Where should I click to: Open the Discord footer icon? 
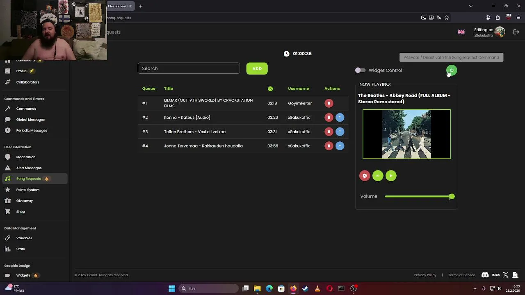pyautogui.click(x=485, y=275)
